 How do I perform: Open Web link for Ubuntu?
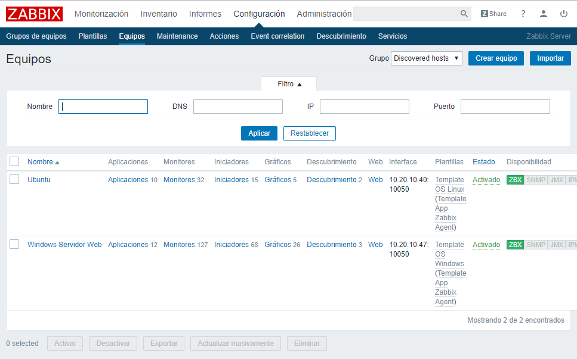375,180
